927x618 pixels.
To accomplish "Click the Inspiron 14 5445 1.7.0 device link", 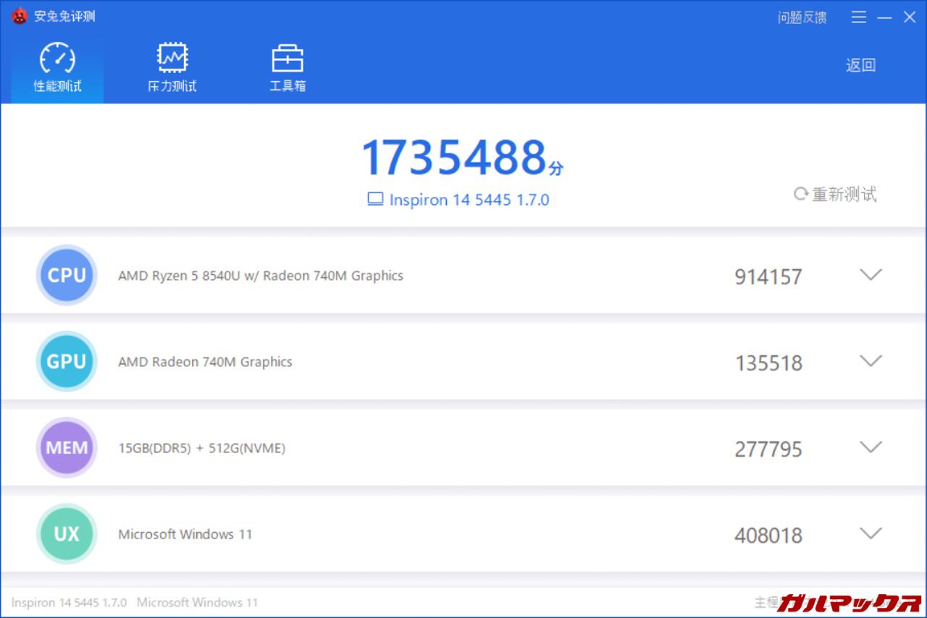I will click(x=469, y=200).
